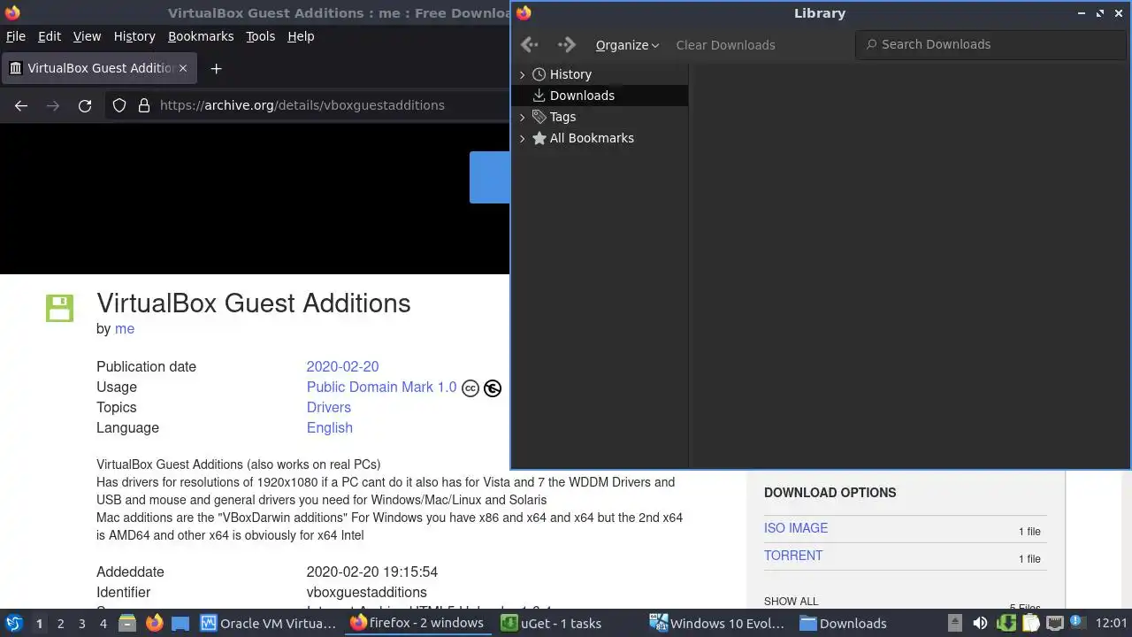Switch to workspace 3
The height and width of the screenshot is (637, 1132).
tap(81, 624)
